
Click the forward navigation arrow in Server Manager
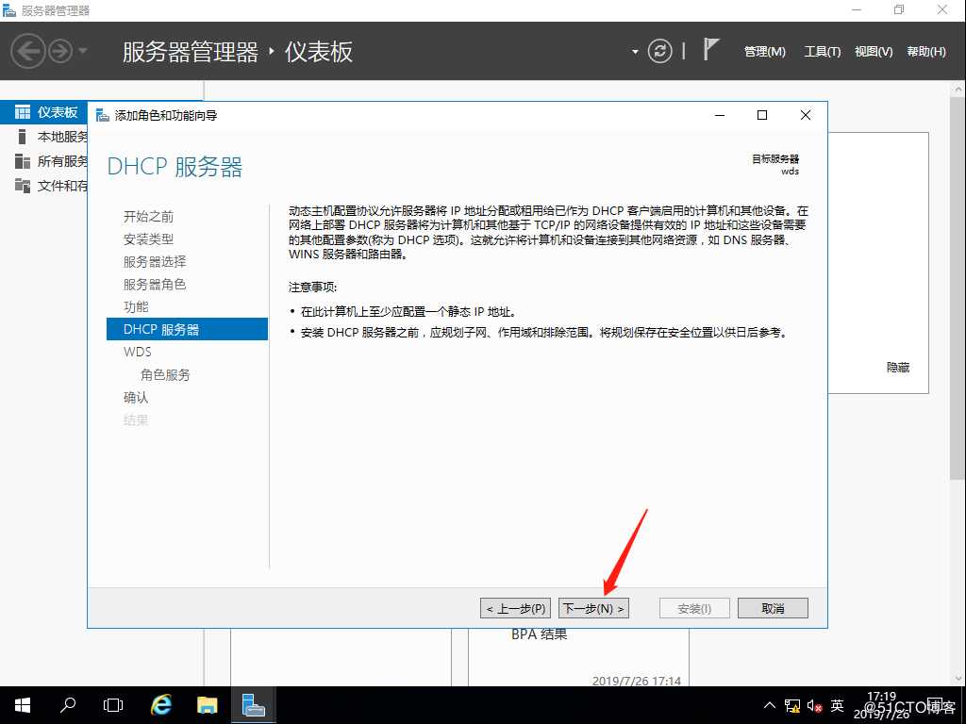tap(60, 51)
